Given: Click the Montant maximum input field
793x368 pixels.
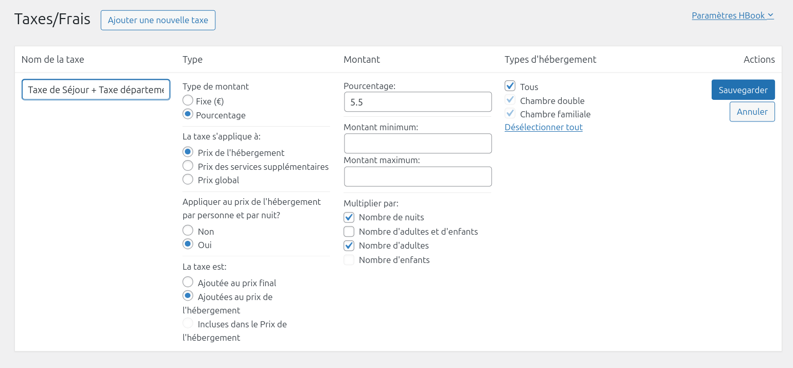Looking at the screenshot, I should (418, 177).
